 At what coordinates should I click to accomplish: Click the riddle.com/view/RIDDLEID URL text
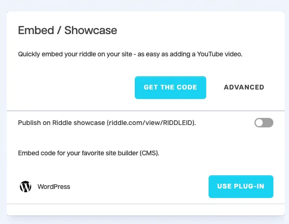[x=150, y=123]
